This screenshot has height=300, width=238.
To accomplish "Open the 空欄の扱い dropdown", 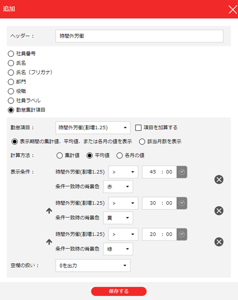I will [x=93, y=266].
